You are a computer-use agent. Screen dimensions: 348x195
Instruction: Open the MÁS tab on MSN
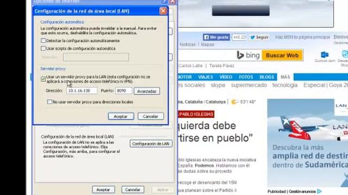point(285,77)
